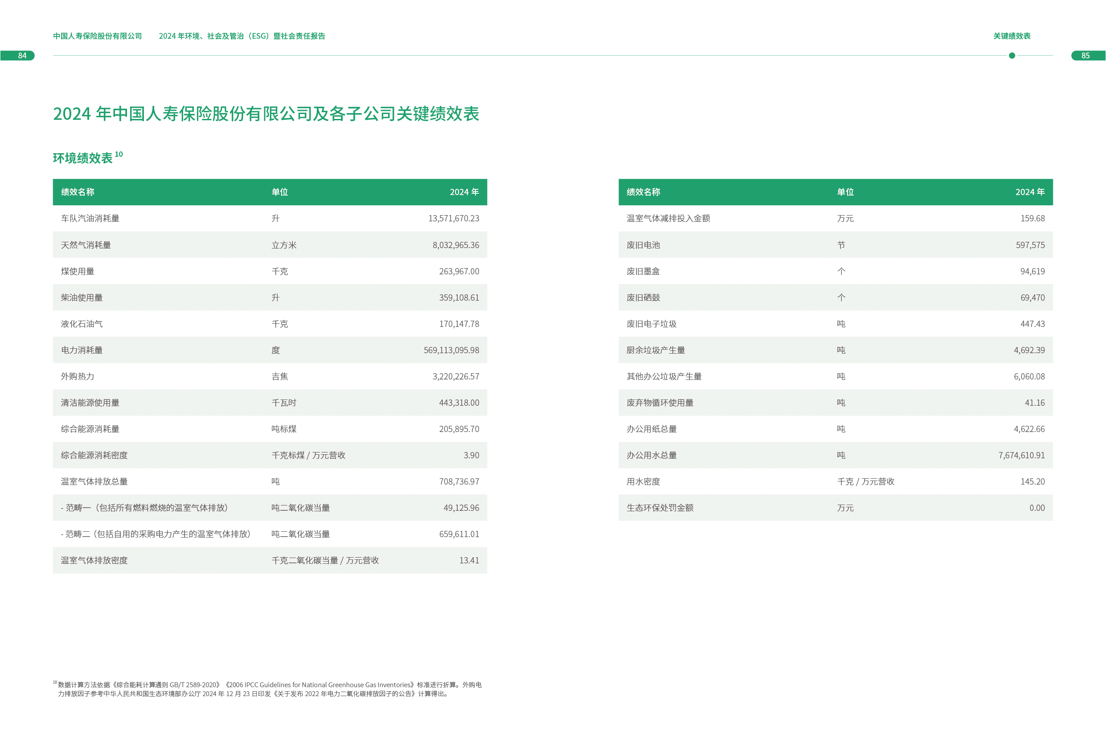Select the 生态环保处罚金额 row
The height and width of the screenshot is (750, 1106).
(835, 508)
